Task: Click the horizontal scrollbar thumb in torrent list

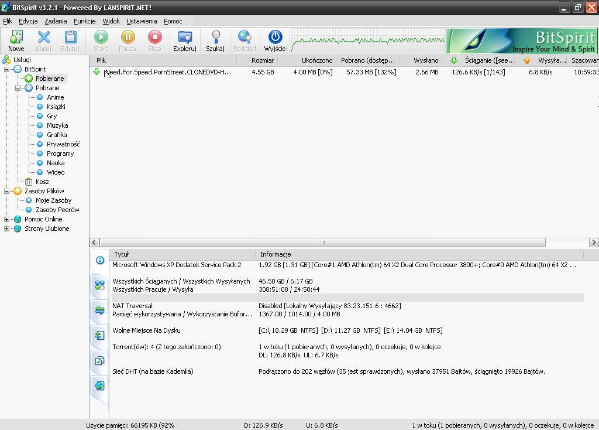Action: coord(322,243)
